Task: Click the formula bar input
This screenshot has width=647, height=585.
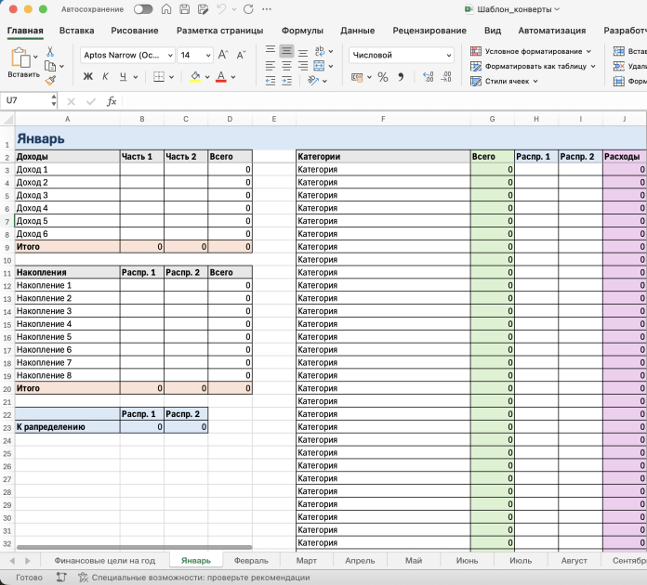Action: pos(384,101)
